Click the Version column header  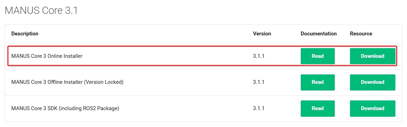click(262, 34)
